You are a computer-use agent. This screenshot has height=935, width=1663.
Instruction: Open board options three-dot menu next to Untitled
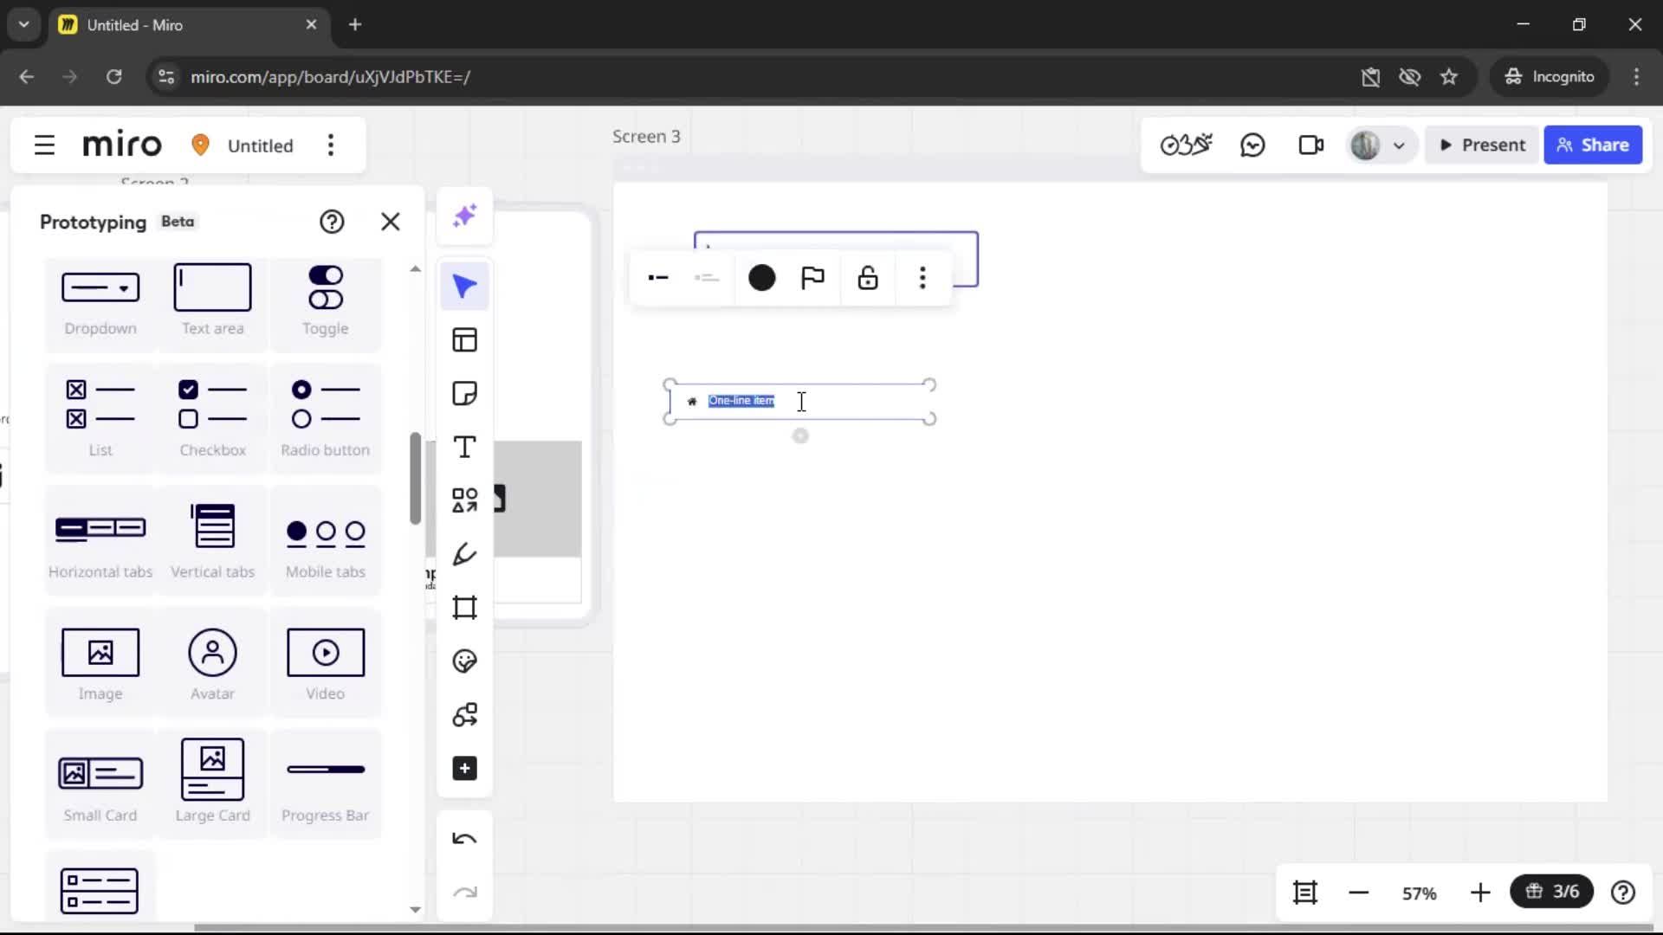[331, 145]
